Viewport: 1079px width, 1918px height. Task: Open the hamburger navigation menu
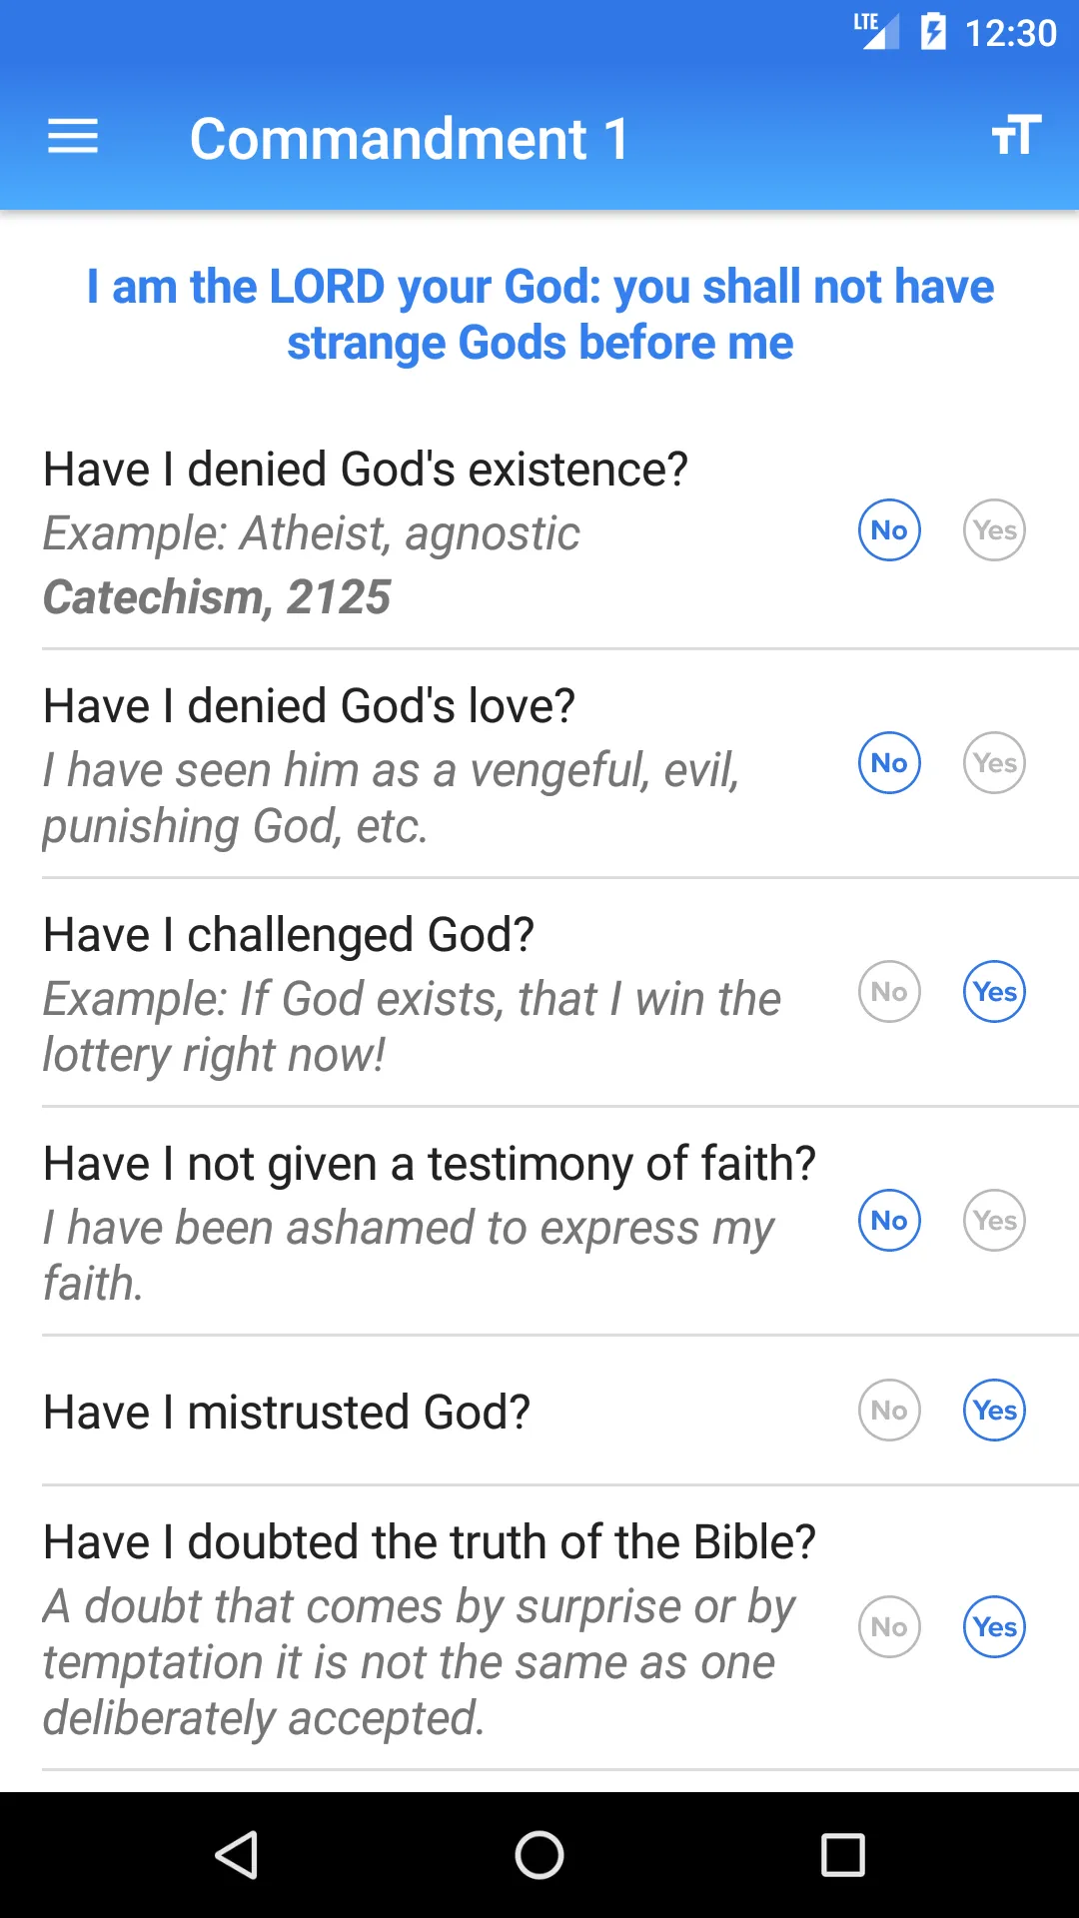click(x=73, y=137)
